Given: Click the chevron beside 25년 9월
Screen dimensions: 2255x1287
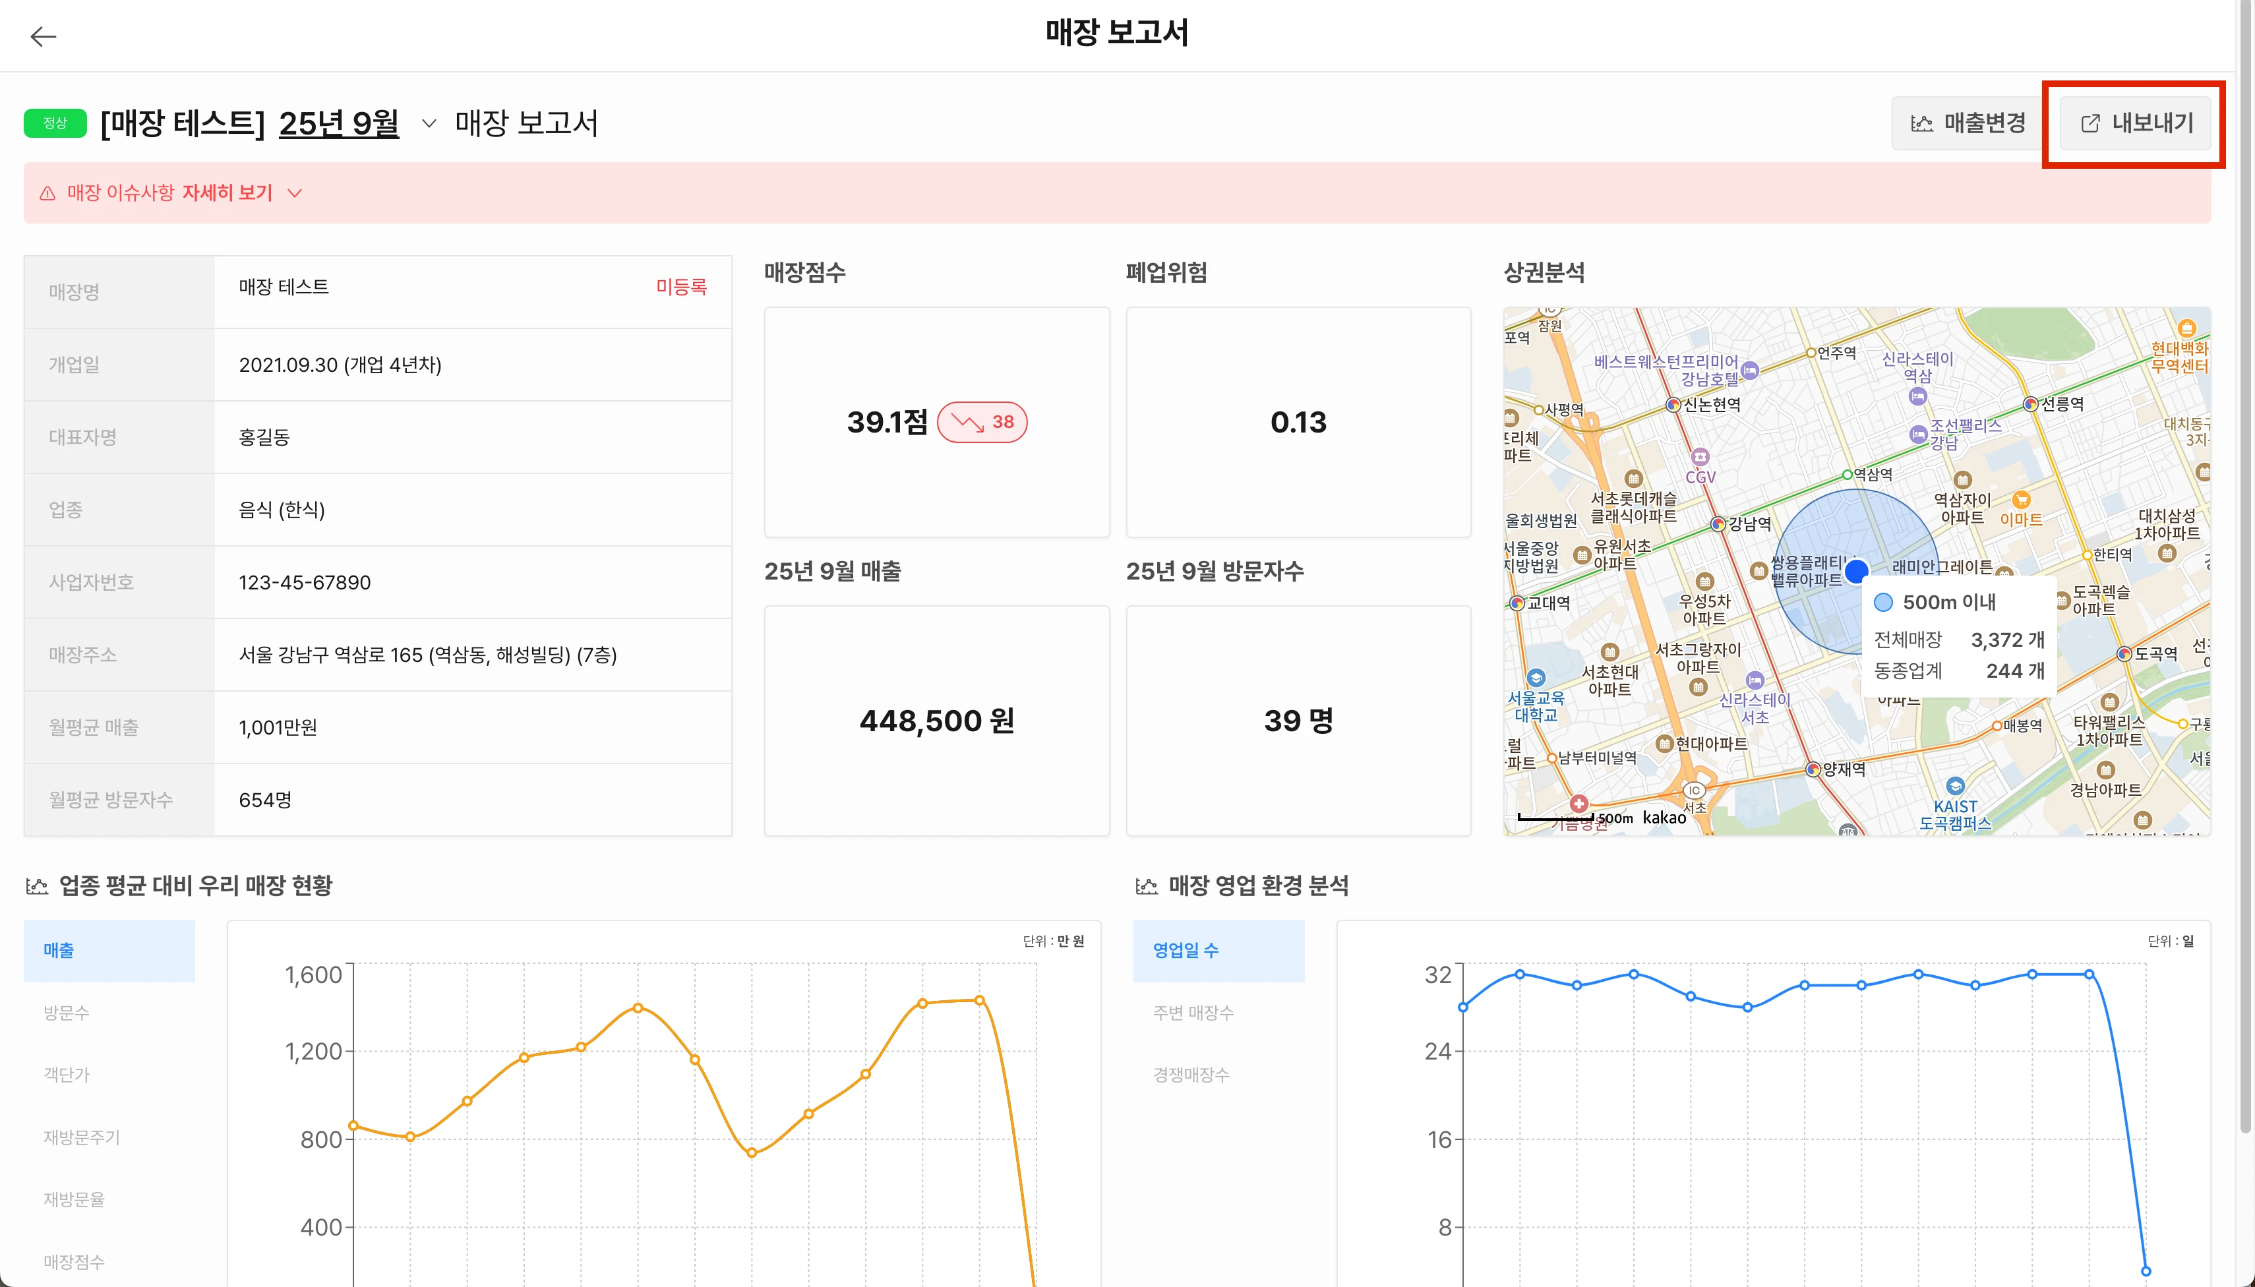Looking at the screenshot, I should tap(429, 123).
